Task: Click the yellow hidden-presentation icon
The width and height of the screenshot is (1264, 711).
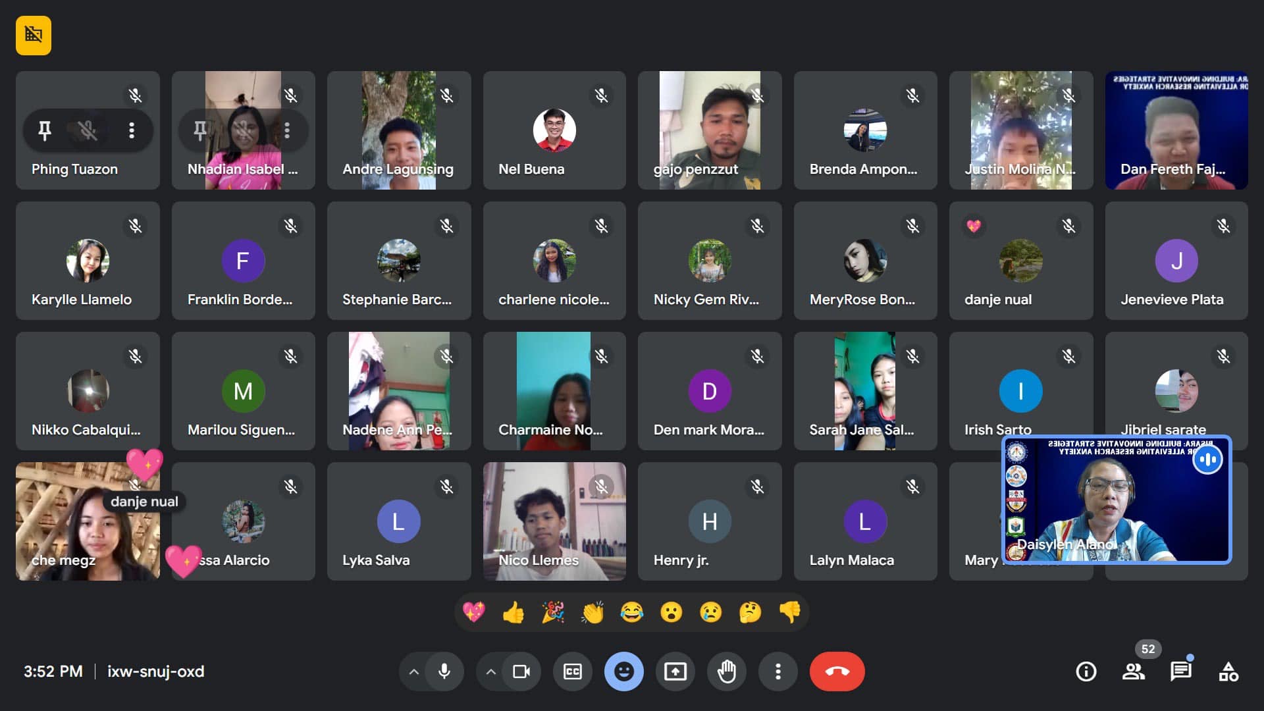Action: 34,35
